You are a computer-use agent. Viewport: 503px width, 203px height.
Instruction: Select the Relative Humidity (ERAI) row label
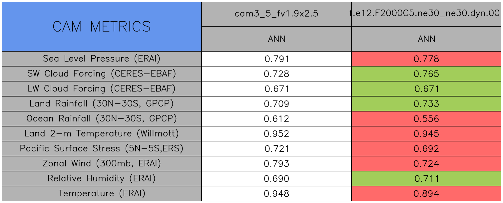click(102, 179)
